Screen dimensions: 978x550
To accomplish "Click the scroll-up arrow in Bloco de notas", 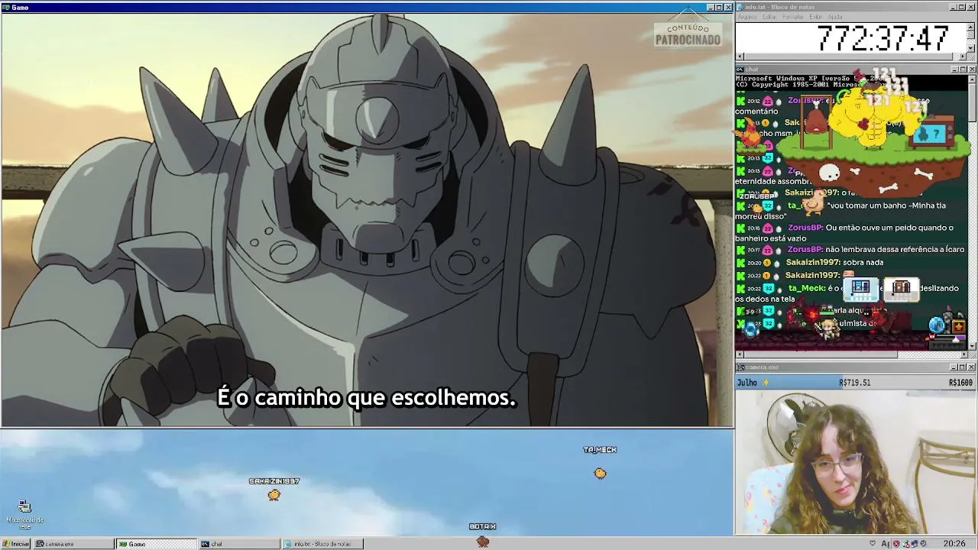I will (972, 27).
